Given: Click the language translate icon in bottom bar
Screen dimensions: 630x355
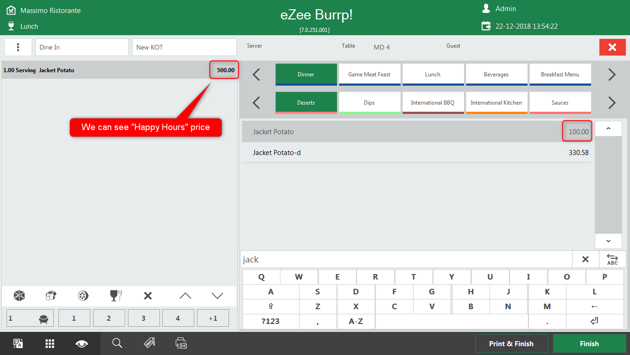Looking at the screenshot, I should [x=18, y=343].
